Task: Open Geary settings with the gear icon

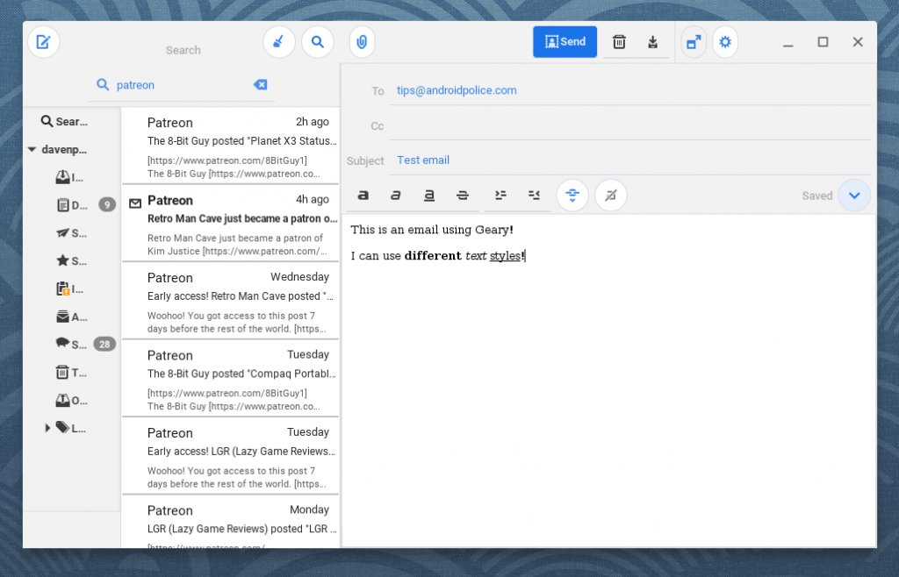Action: click(x=725, y=41)
